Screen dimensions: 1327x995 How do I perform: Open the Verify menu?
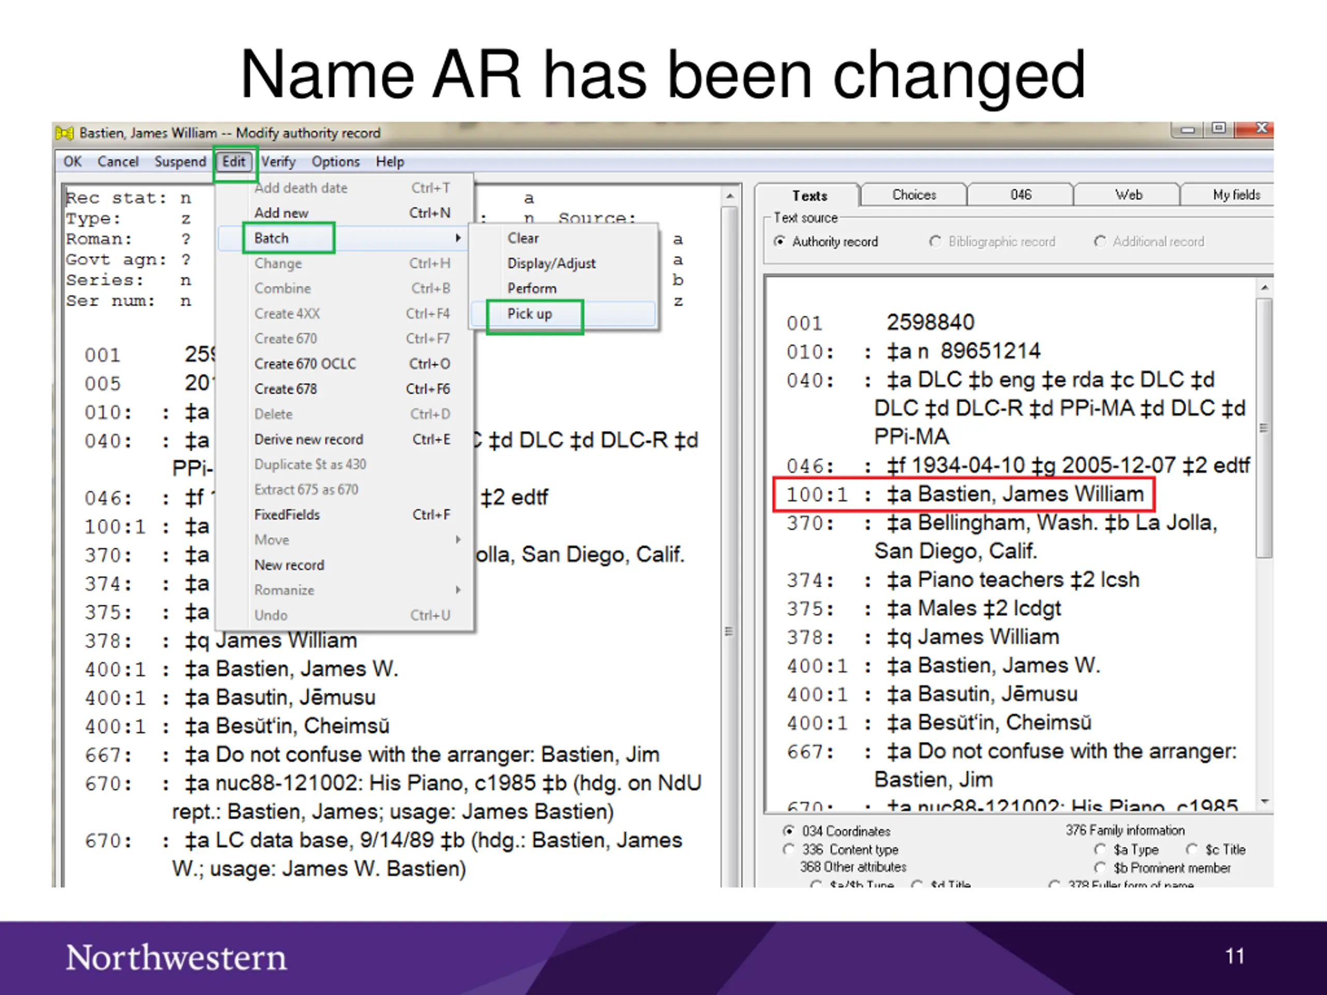pos(278,161)
